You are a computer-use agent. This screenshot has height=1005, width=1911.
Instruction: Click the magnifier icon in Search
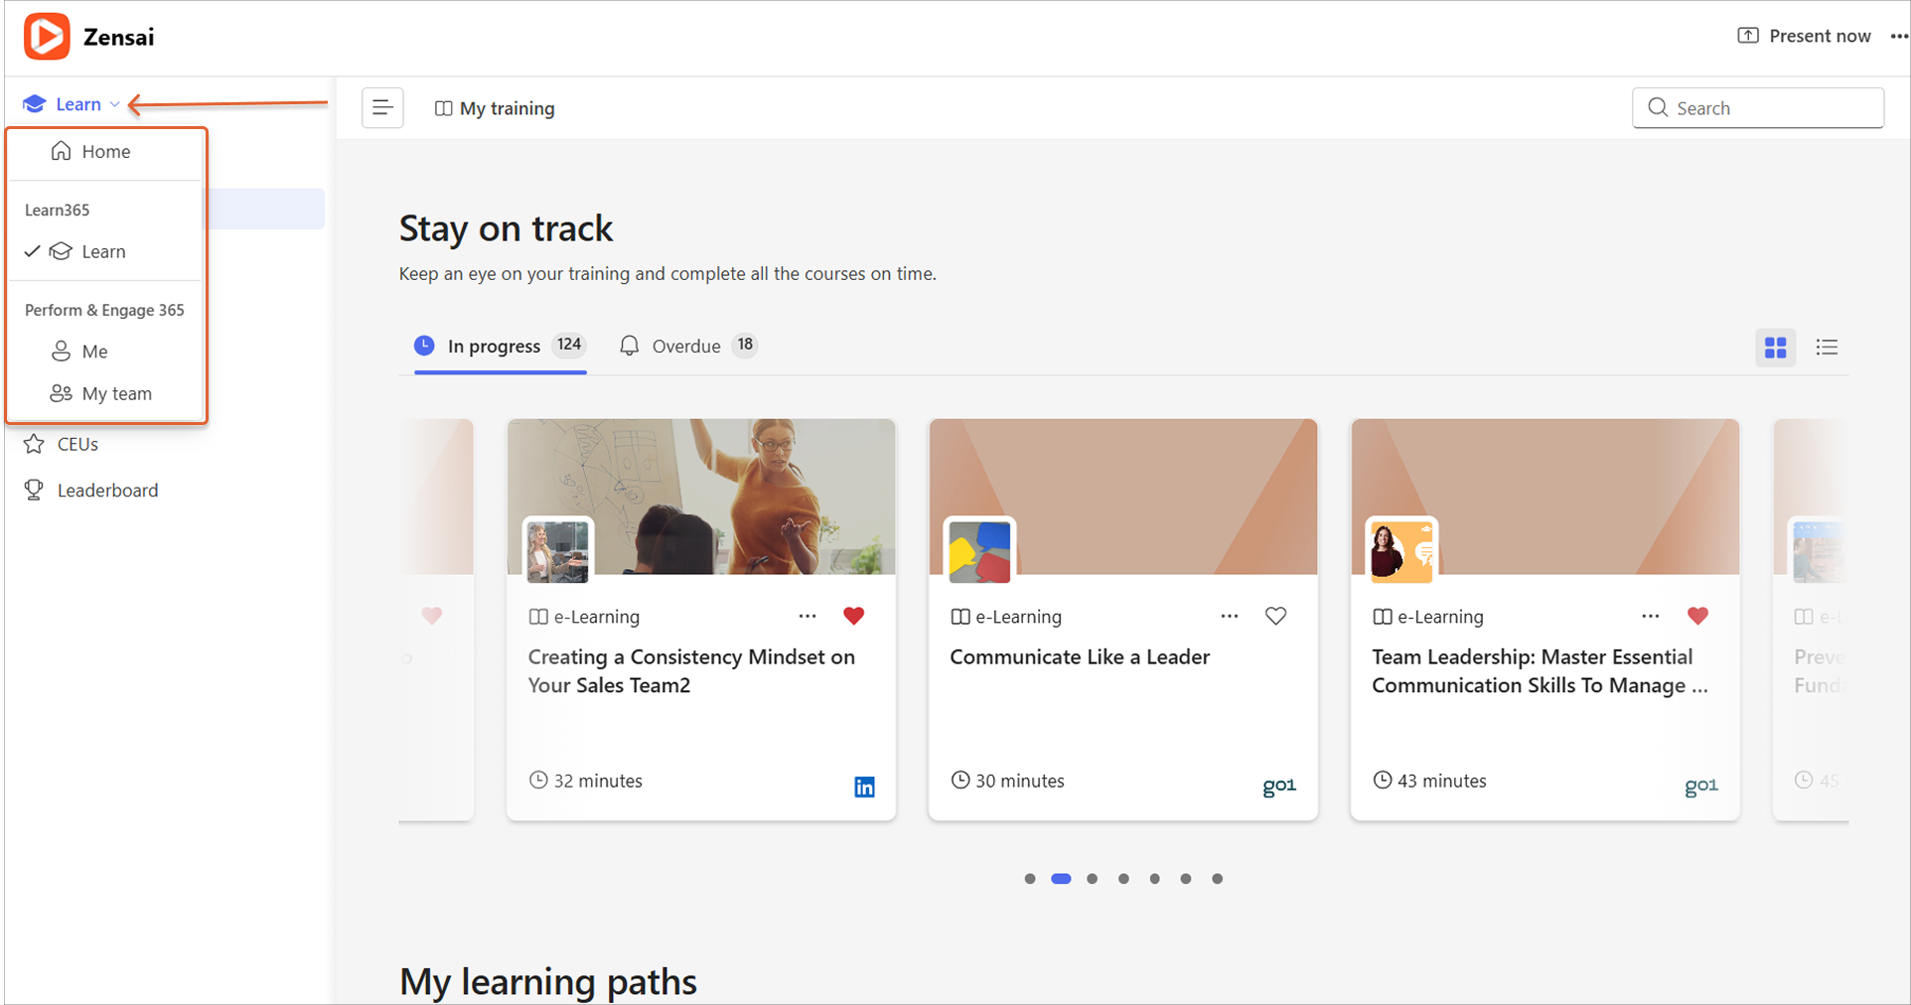[1658, 107]
